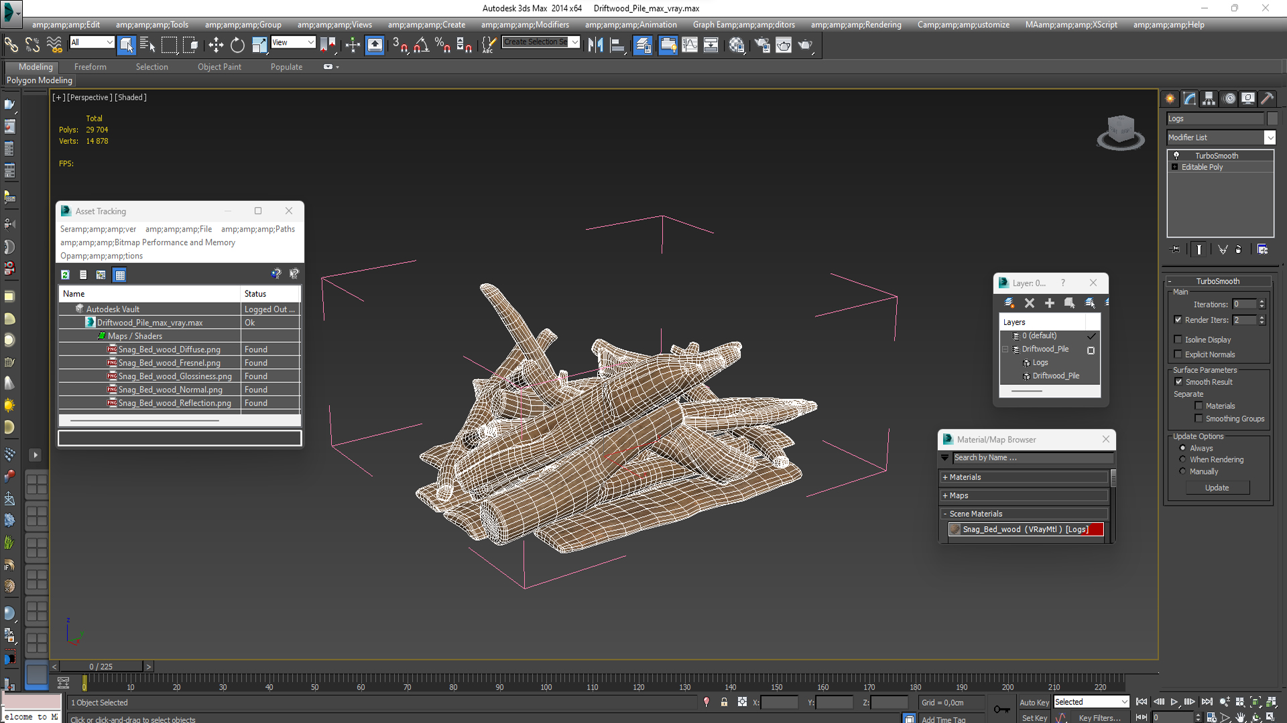Open the Material Editor icon
Image resolution: width=1287 pixels, height=723 pixels.
pos(737,45)
